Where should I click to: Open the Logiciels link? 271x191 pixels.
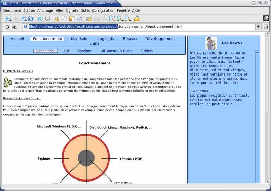coord(106,39)
